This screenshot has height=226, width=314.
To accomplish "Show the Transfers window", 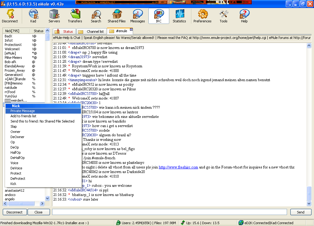I will (x=75, y=16).
